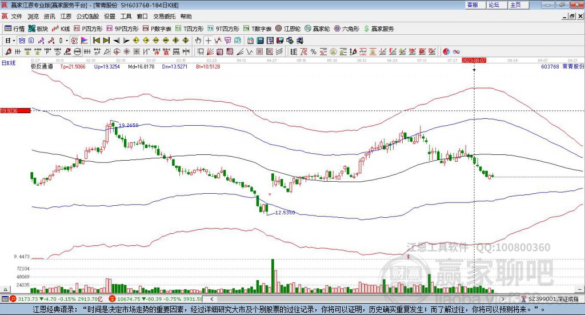This screenshot has width=585, height=315.
Task: Click the 2023-08-07 date marker
Action: 474,60
